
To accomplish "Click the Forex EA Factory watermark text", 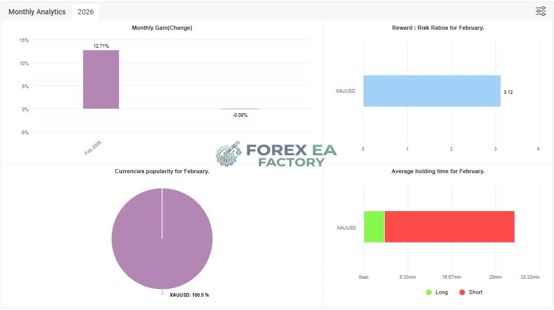I will (x=291, y=155).
